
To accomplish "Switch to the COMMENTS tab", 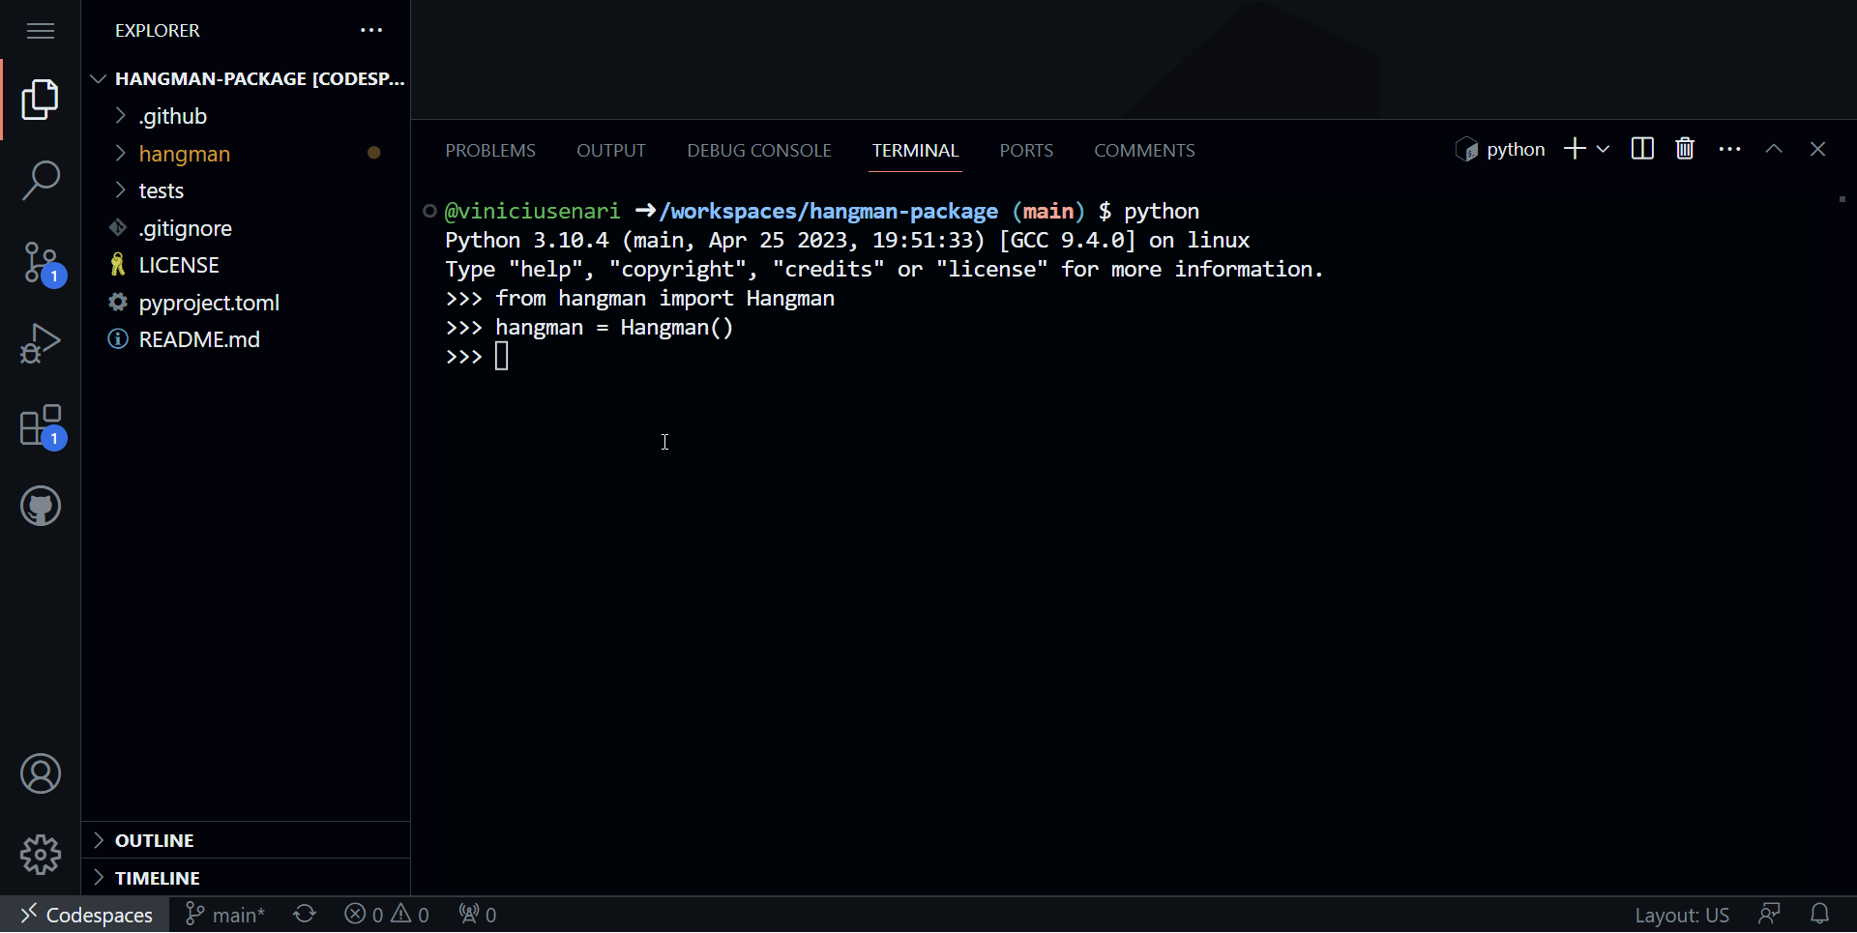I will (x=1144, y=151).
